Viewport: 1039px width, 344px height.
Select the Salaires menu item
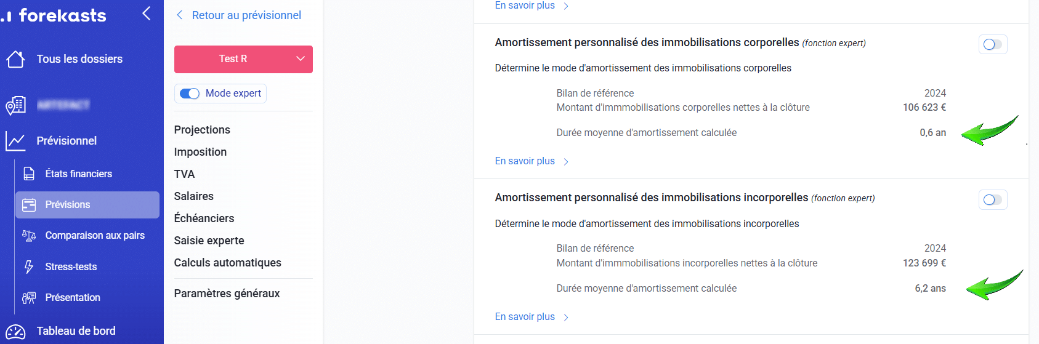pyautogui.click(x=193, y=196)
